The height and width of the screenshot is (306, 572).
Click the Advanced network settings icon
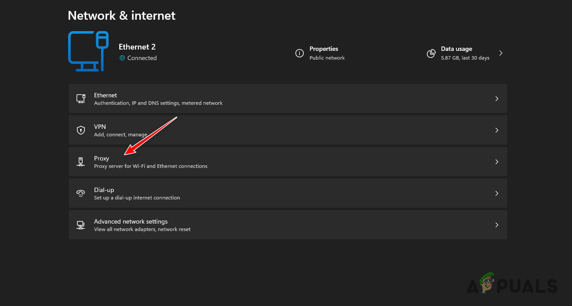coord(81,224)
